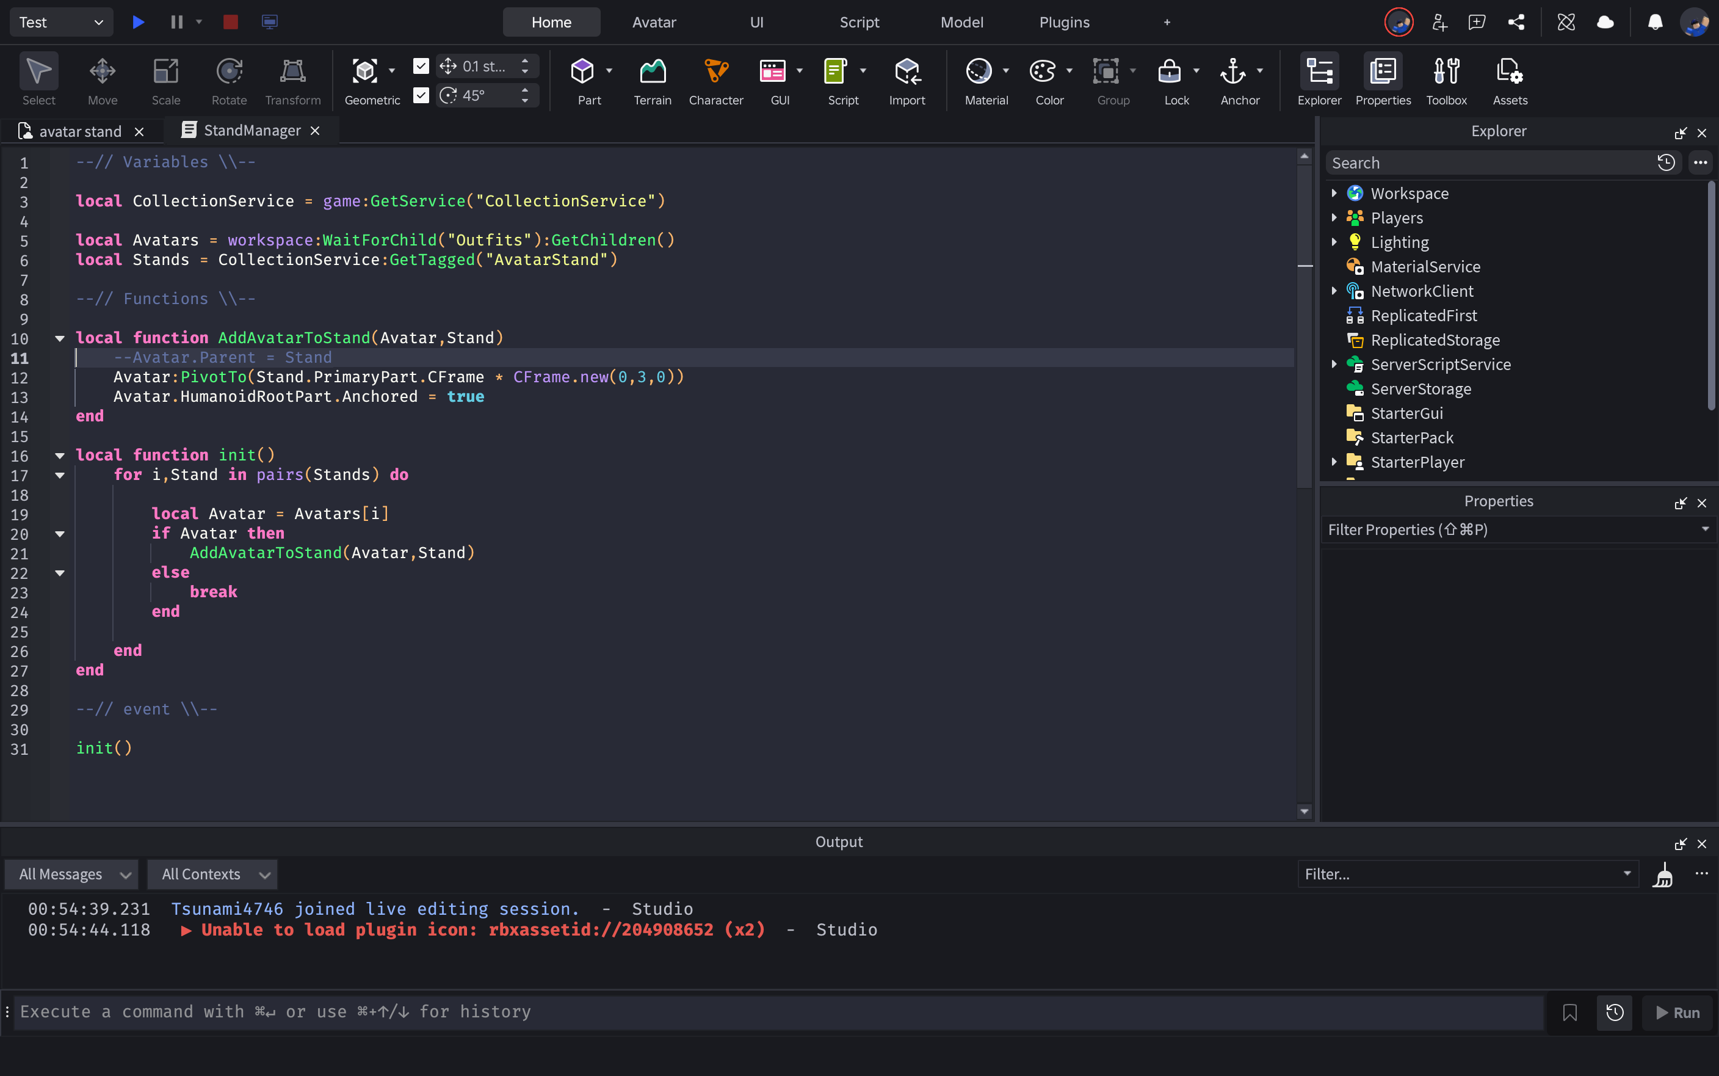Pause the running simulation
1719x1076 pixels.
[x=176, y=22]
